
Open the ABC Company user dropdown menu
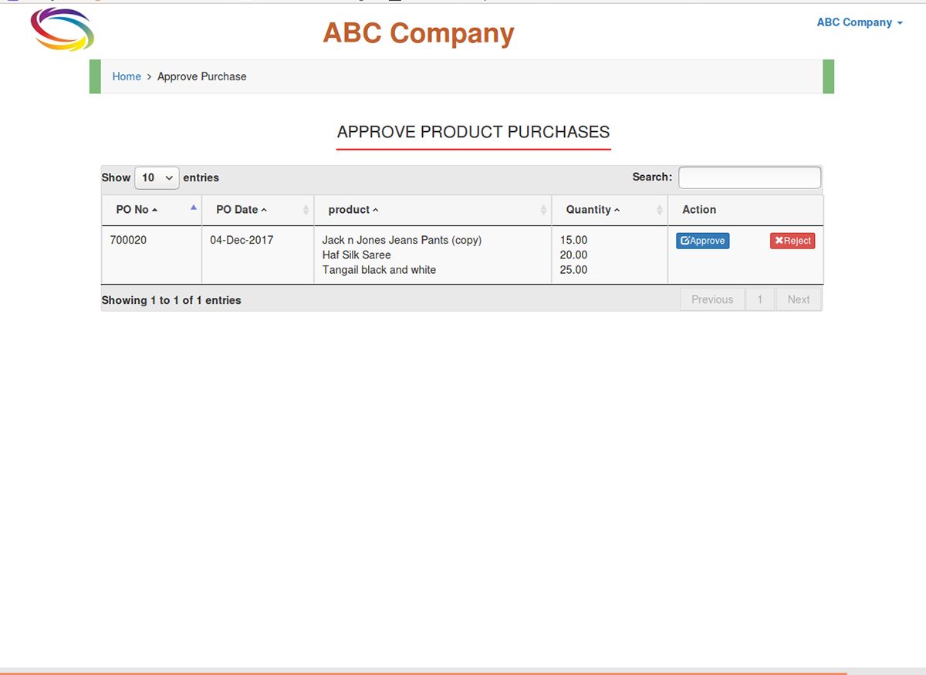coord(860,22)
